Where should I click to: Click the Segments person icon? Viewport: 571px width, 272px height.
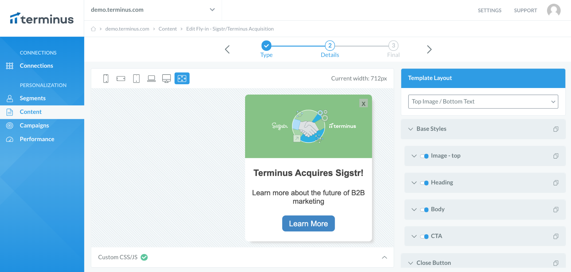(x=10, y=99)
